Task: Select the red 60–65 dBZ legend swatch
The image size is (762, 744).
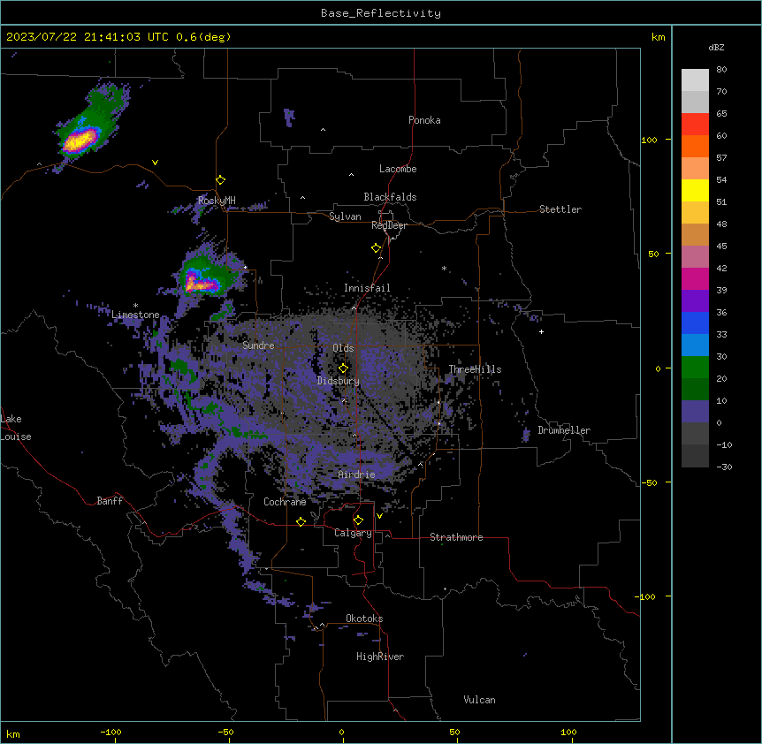Action: pos(695,125)
